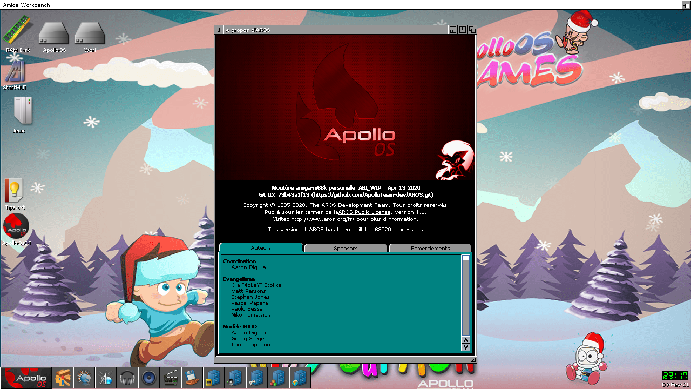Screen dimensions: 691x389
Task: Click the letter A globe dock icon
Action: click(106, 378)
